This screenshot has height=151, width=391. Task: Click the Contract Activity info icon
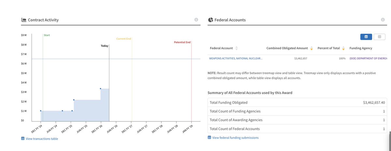pos(196,20)
